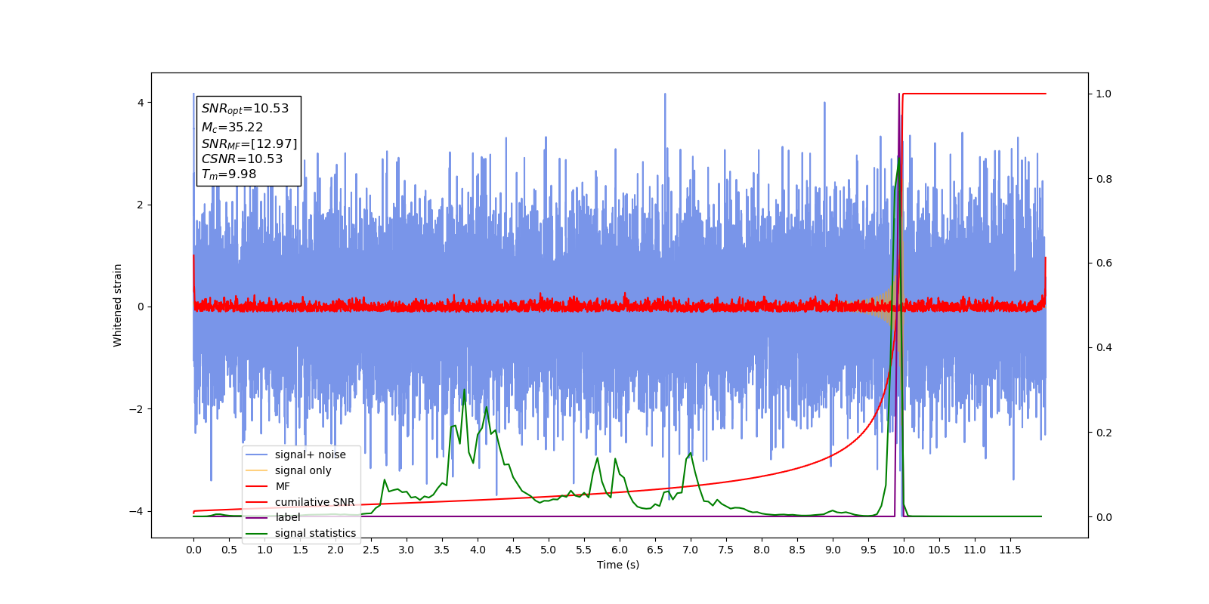
Task: Click the 11.5 tick on time axis
Action: [x=1010, y=550]
